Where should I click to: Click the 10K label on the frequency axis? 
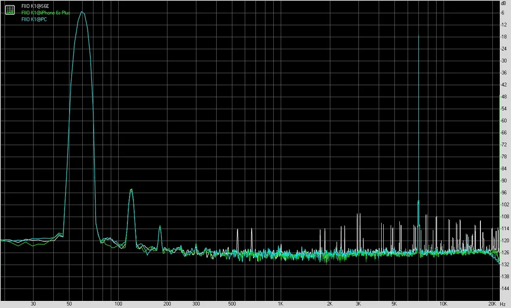(x=443, y=304)
